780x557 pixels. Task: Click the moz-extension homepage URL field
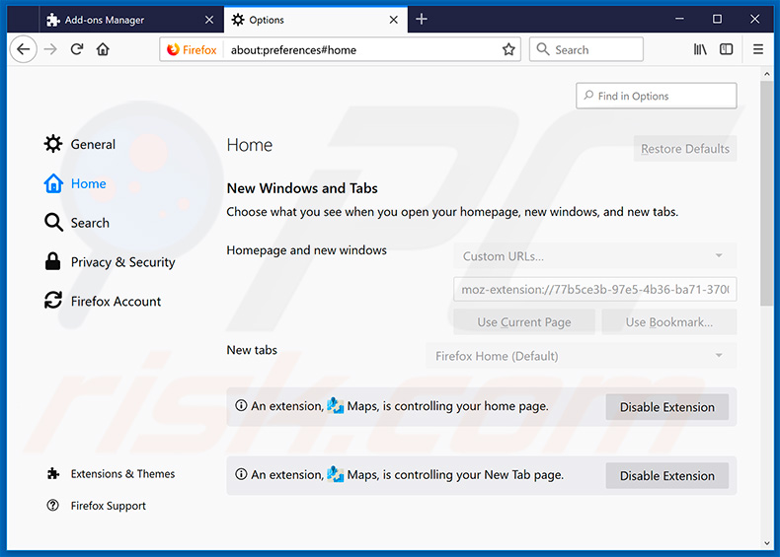pyautogui.click(x=595, y=289)
